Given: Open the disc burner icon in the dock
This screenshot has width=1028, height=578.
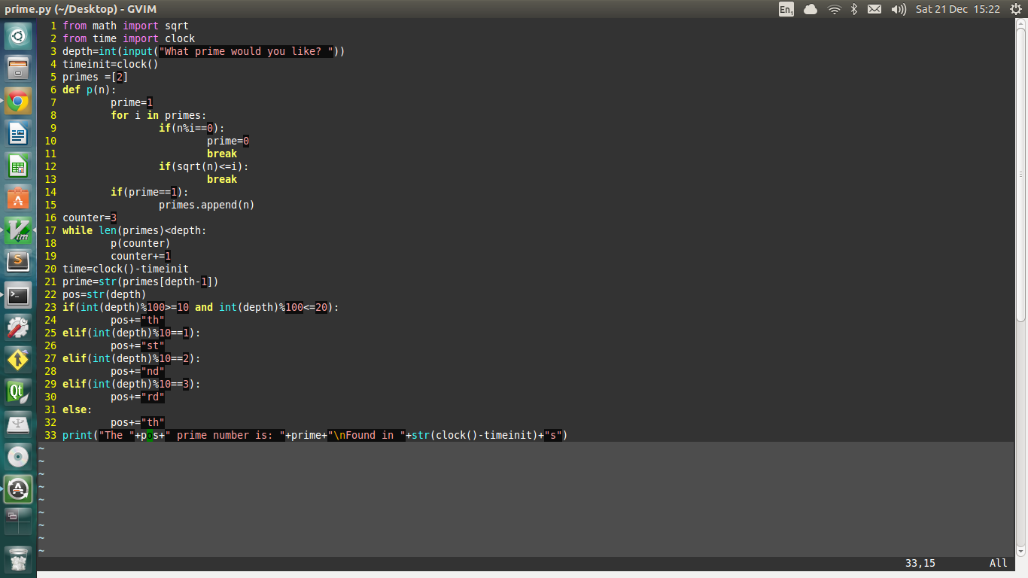Looking at the screenshot, I should coord(18,455).
